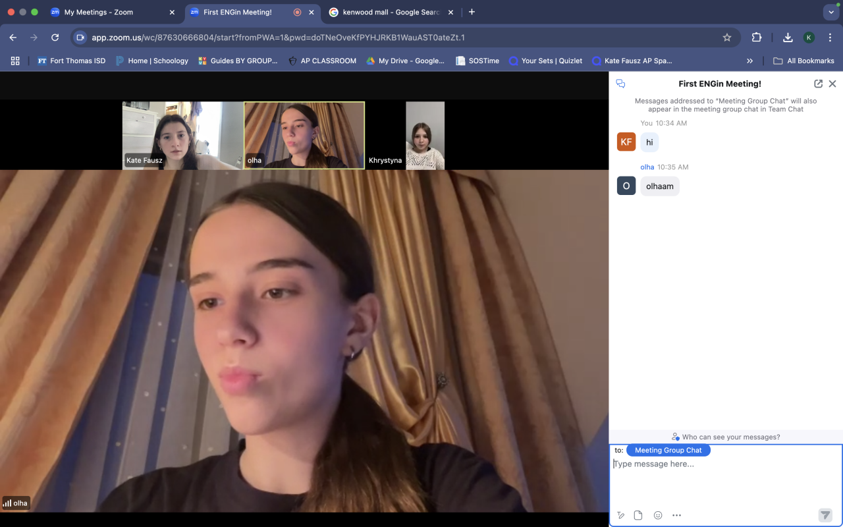Open the Guides BY GROUP bookmark
Viewport: 843px width, 527px height.
(238, 61)
